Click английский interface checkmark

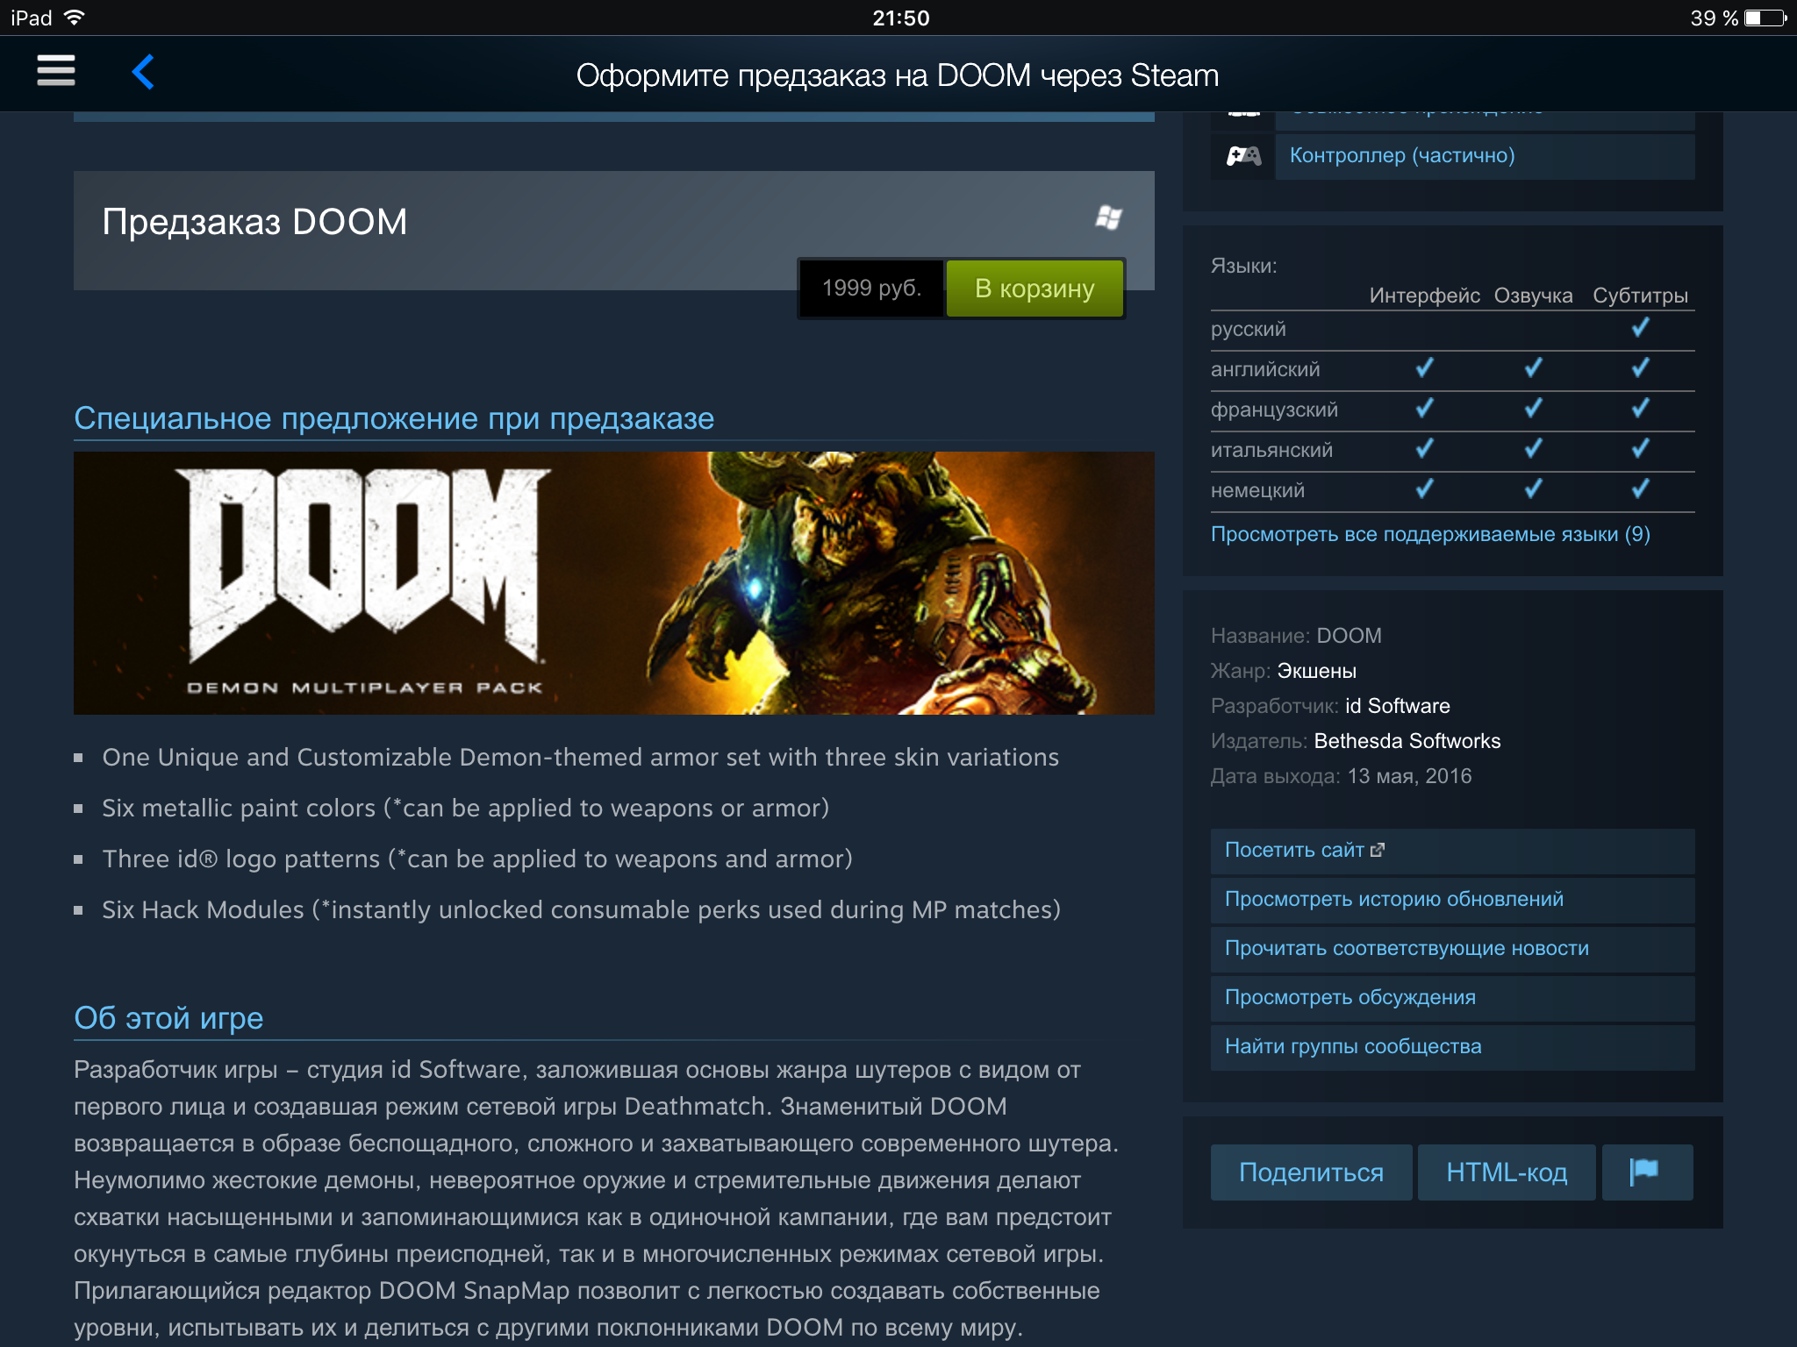click(1424, 368)
